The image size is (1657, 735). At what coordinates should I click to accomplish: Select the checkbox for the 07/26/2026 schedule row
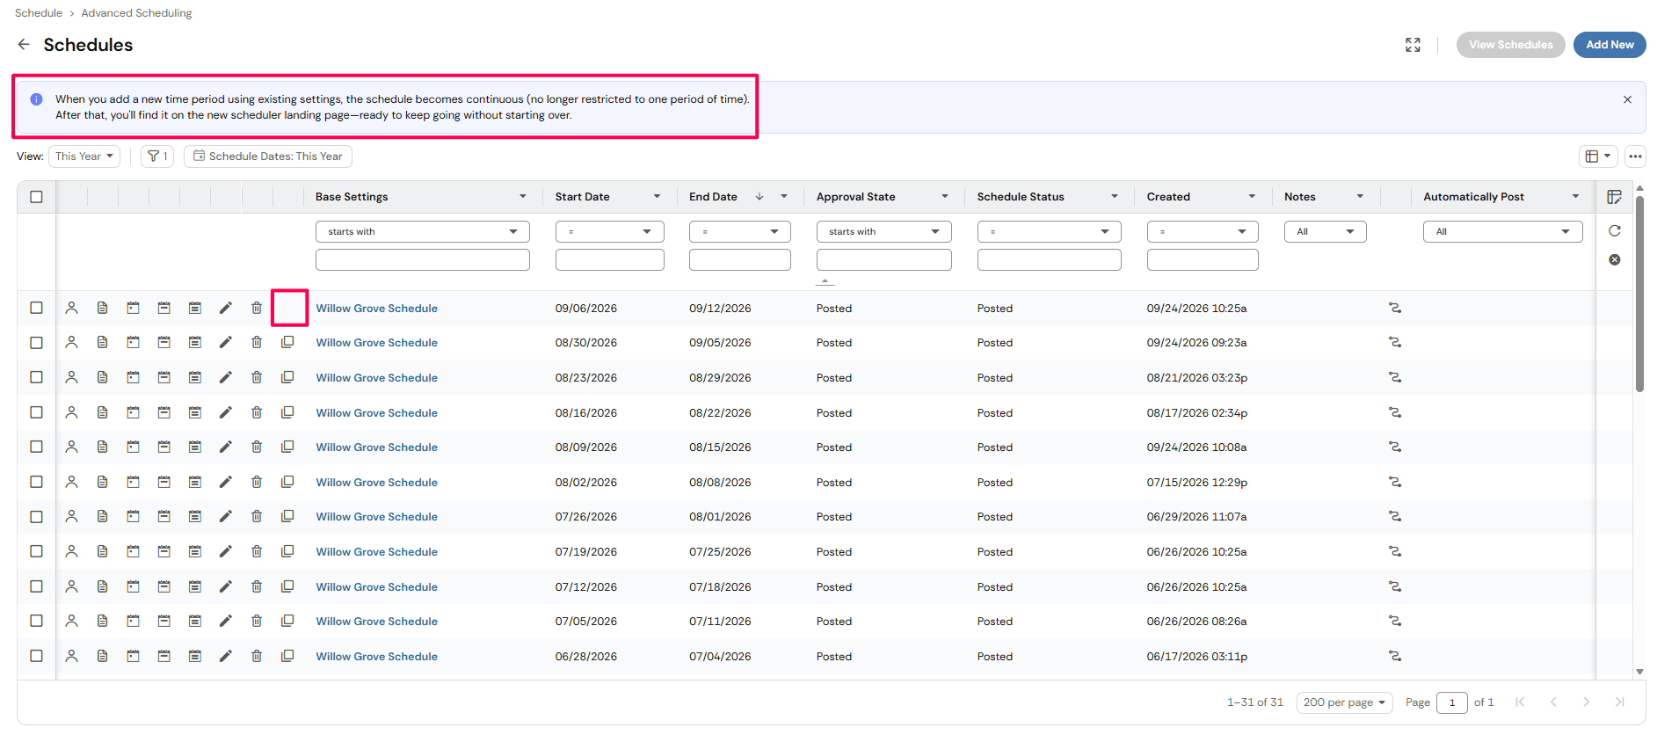[36, 516]
